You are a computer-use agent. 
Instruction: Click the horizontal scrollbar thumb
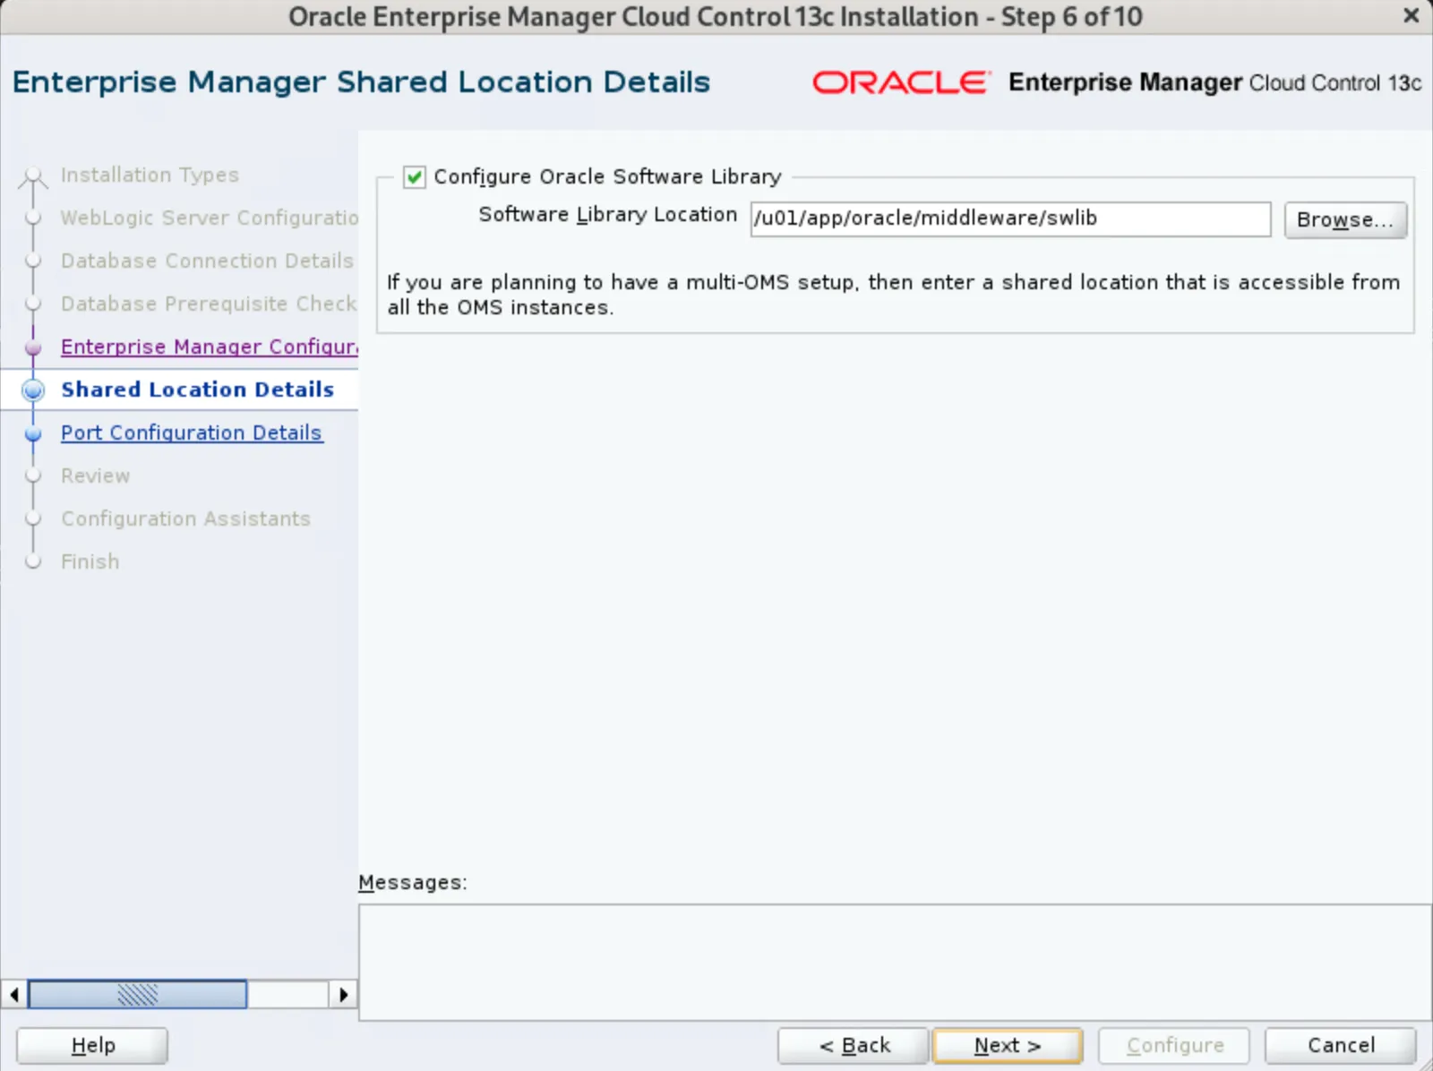pyautogui.click(x=137, y=994)
